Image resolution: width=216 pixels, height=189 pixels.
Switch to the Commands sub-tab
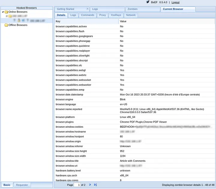(x=88, y=15)
